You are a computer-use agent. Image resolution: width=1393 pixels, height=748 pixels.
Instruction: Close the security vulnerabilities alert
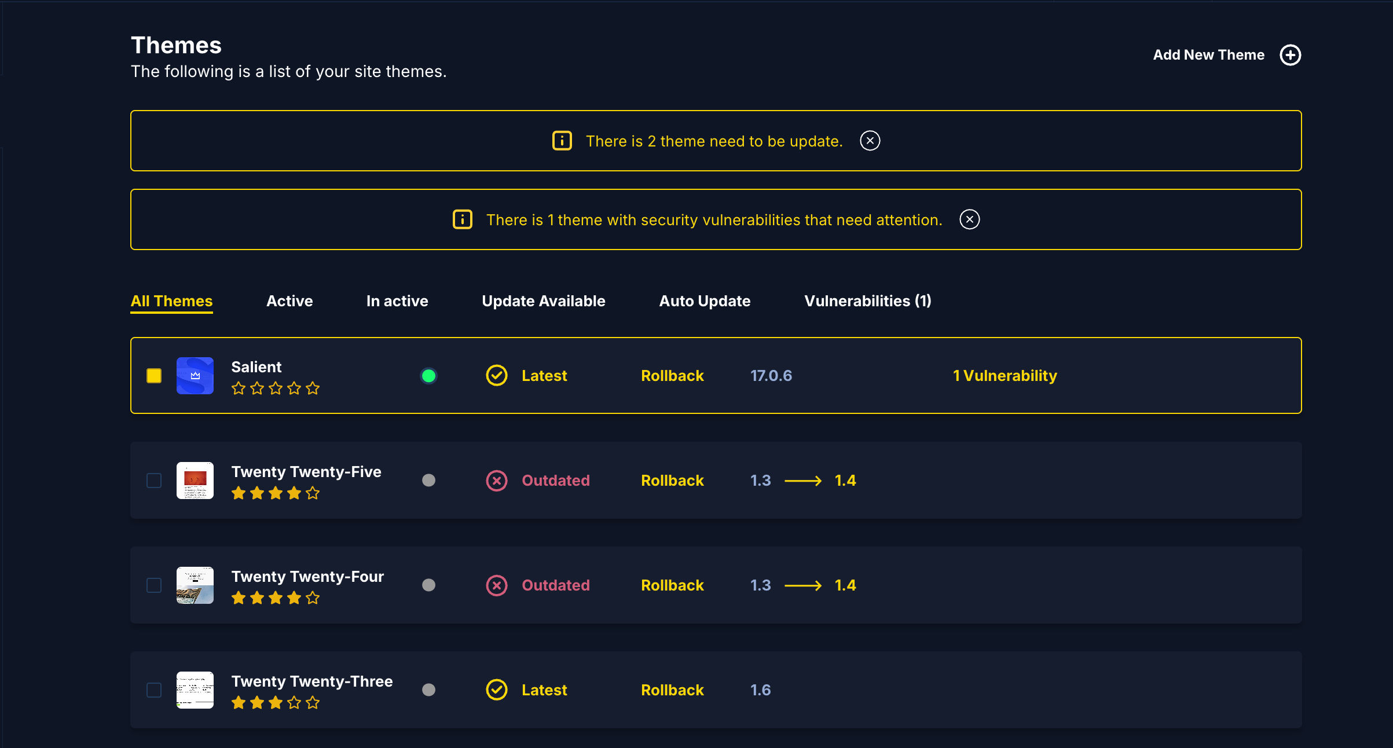pos(969,219)
